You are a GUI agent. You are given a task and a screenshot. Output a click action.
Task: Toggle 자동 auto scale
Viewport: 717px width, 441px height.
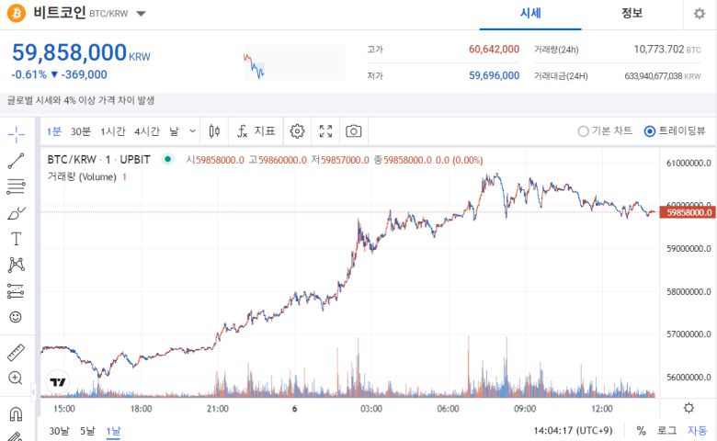click(x=698, y=431)
